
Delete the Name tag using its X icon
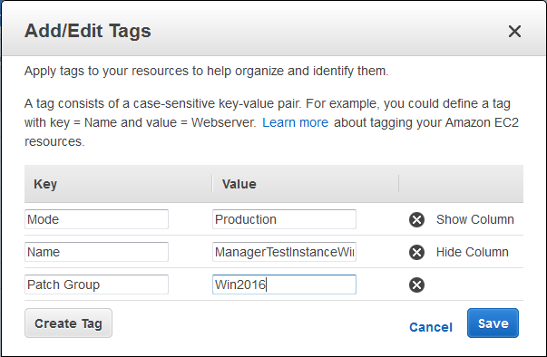tap(416, 252)
